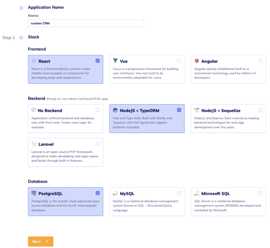
Task: Click the PostgreSQL elephant icon
Action: click(x=34, y=193)
